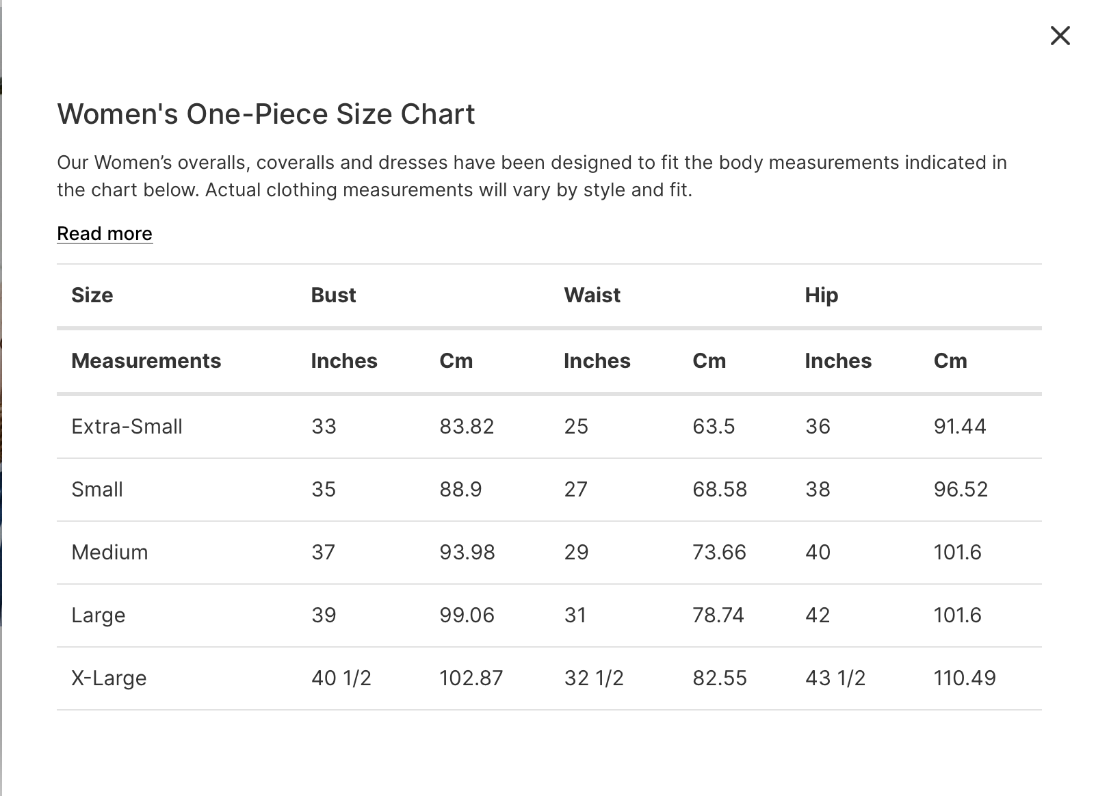This screenshot has height=796, width=1096.
Task: Select the Small size row label
Action: (97, 490)
